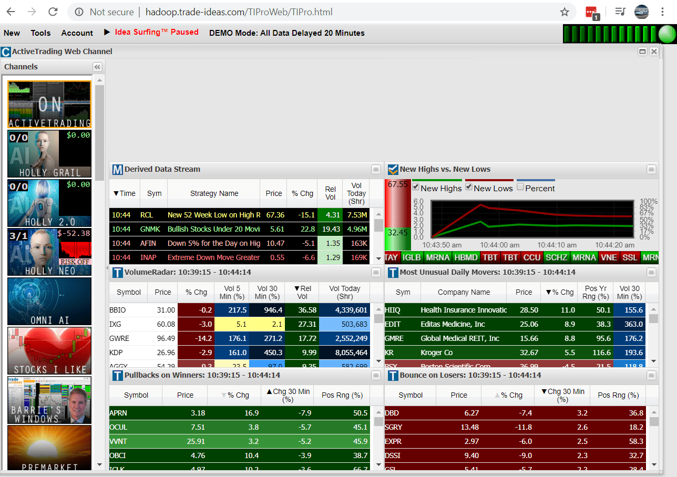Enable the Percent checkbox
The height and width of the screenshot is (477, 677).
point(520,188)
